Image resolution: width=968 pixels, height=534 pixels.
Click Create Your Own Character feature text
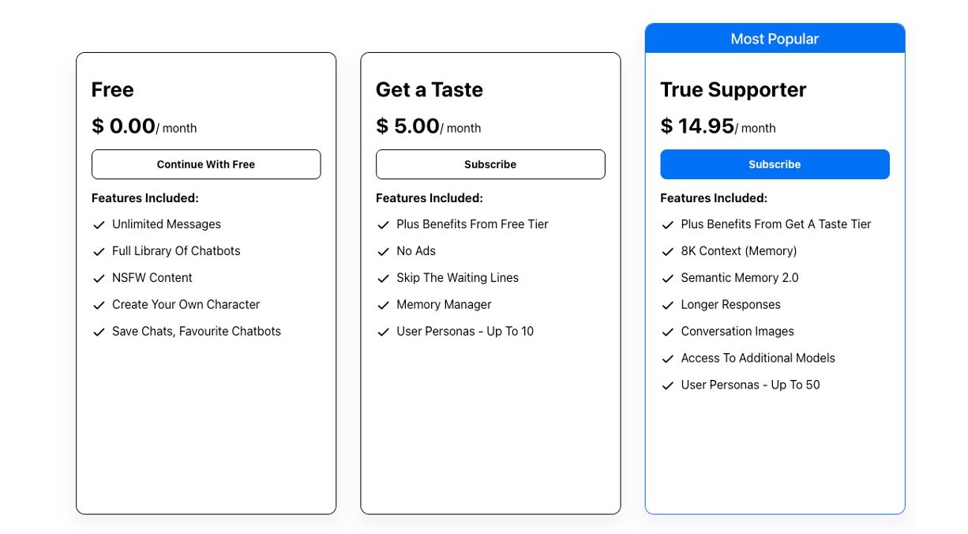pos(186,305)
